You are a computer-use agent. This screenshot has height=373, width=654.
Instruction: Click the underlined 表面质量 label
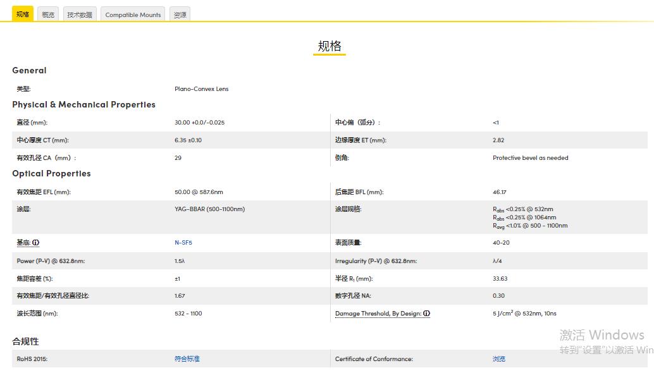(349, 242)
